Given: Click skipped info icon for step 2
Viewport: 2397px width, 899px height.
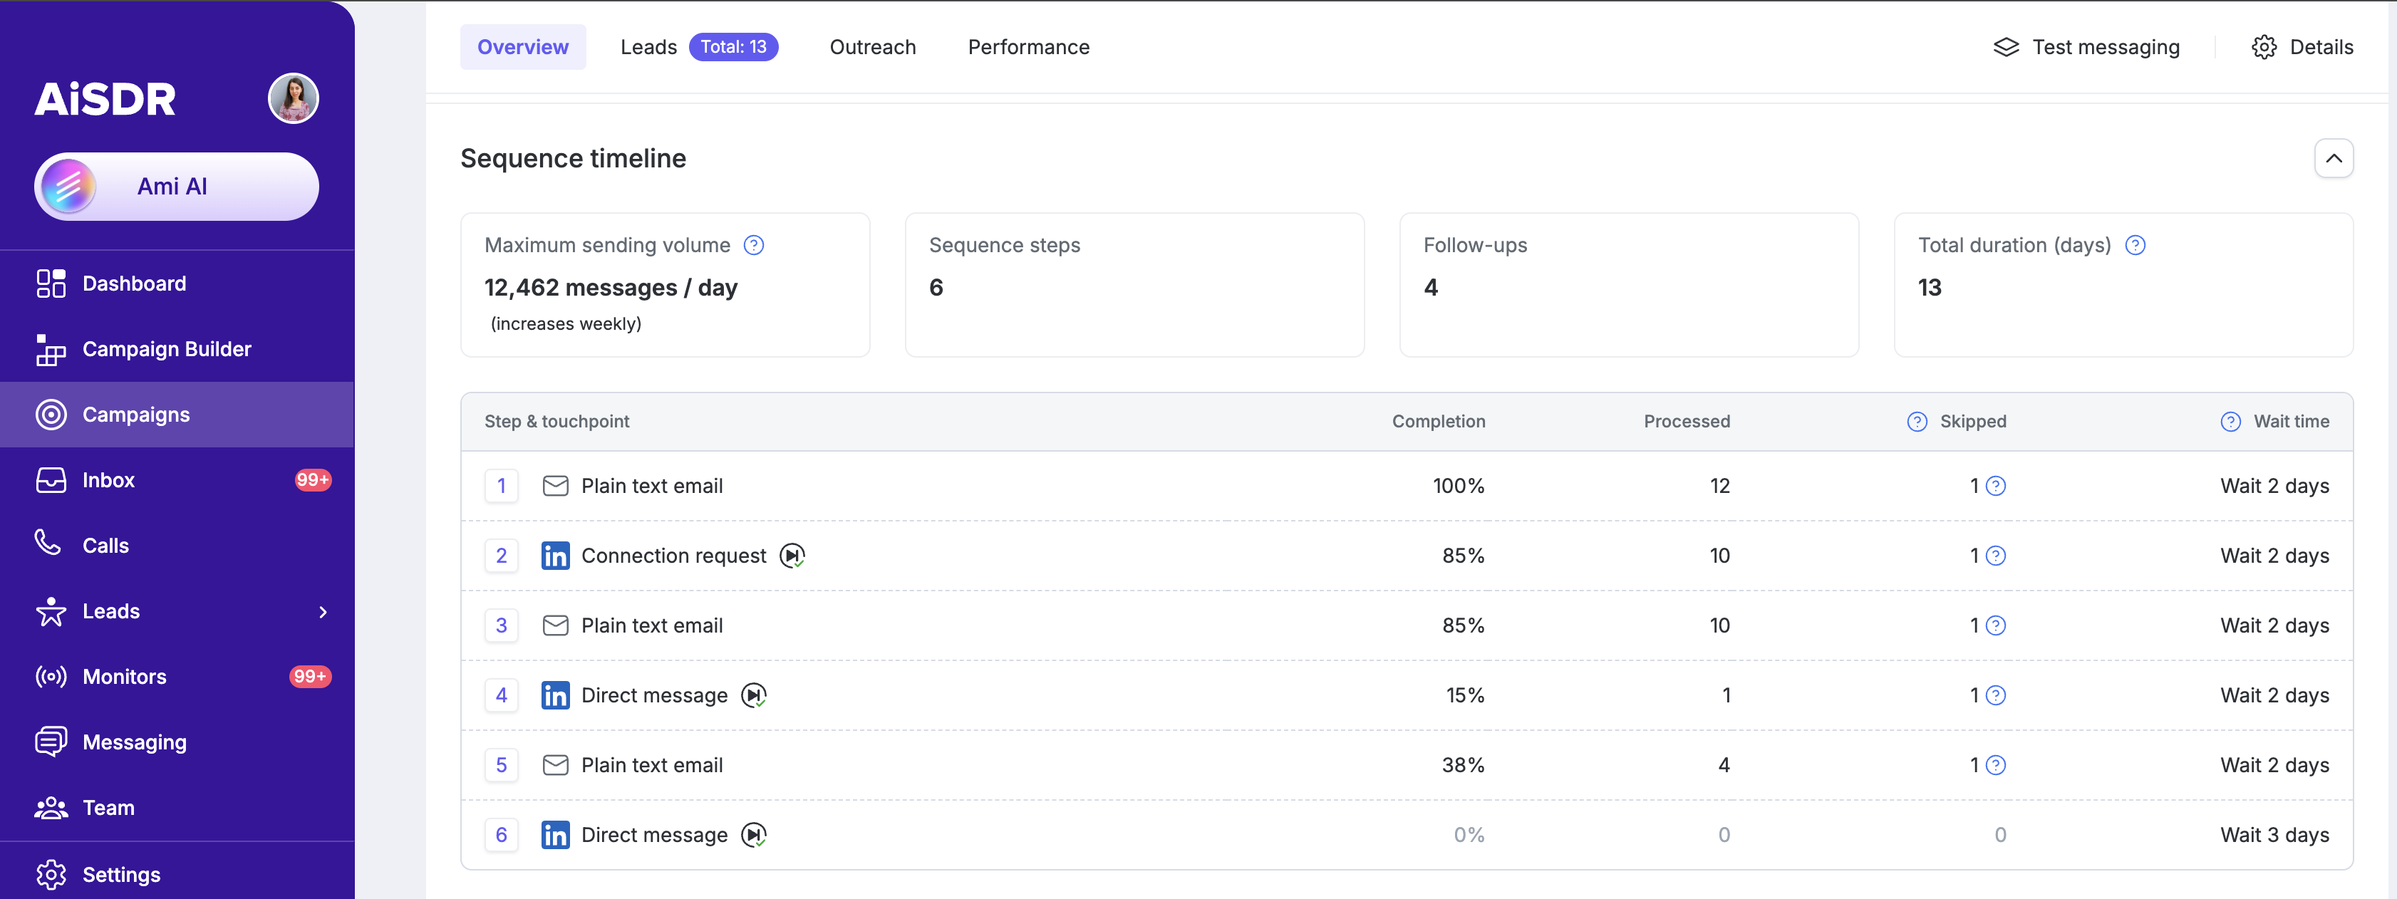Looking at the screenshot, I should (1996, 556).
